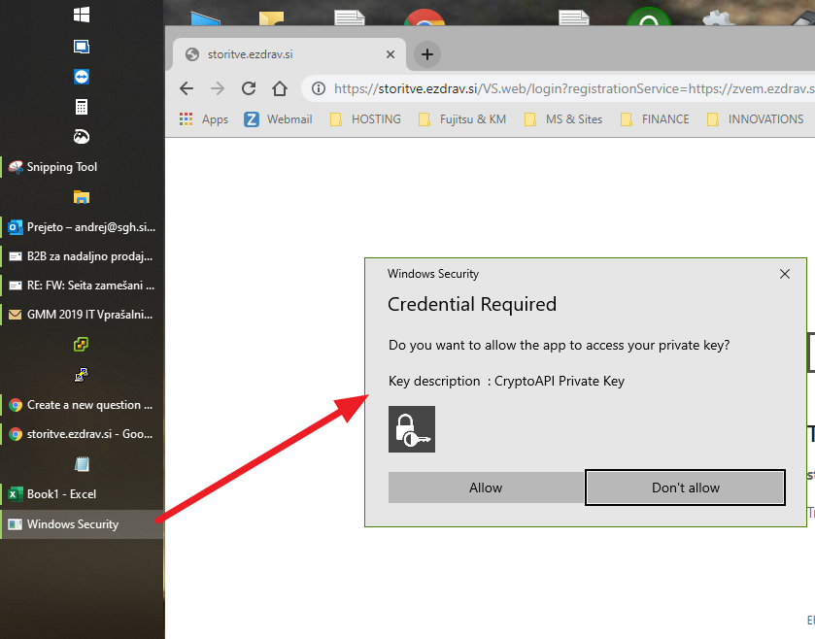Open the Webmail bookmark with Z icon

278,118
